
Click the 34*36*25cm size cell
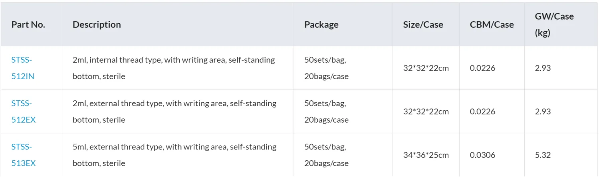coord(426,155)
